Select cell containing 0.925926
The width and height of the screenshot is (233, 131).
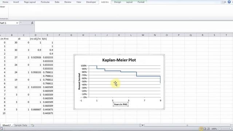click(x=36, y=57)
